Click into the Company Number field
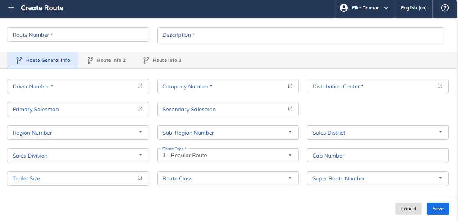458x221 pixels. (228, 86)
